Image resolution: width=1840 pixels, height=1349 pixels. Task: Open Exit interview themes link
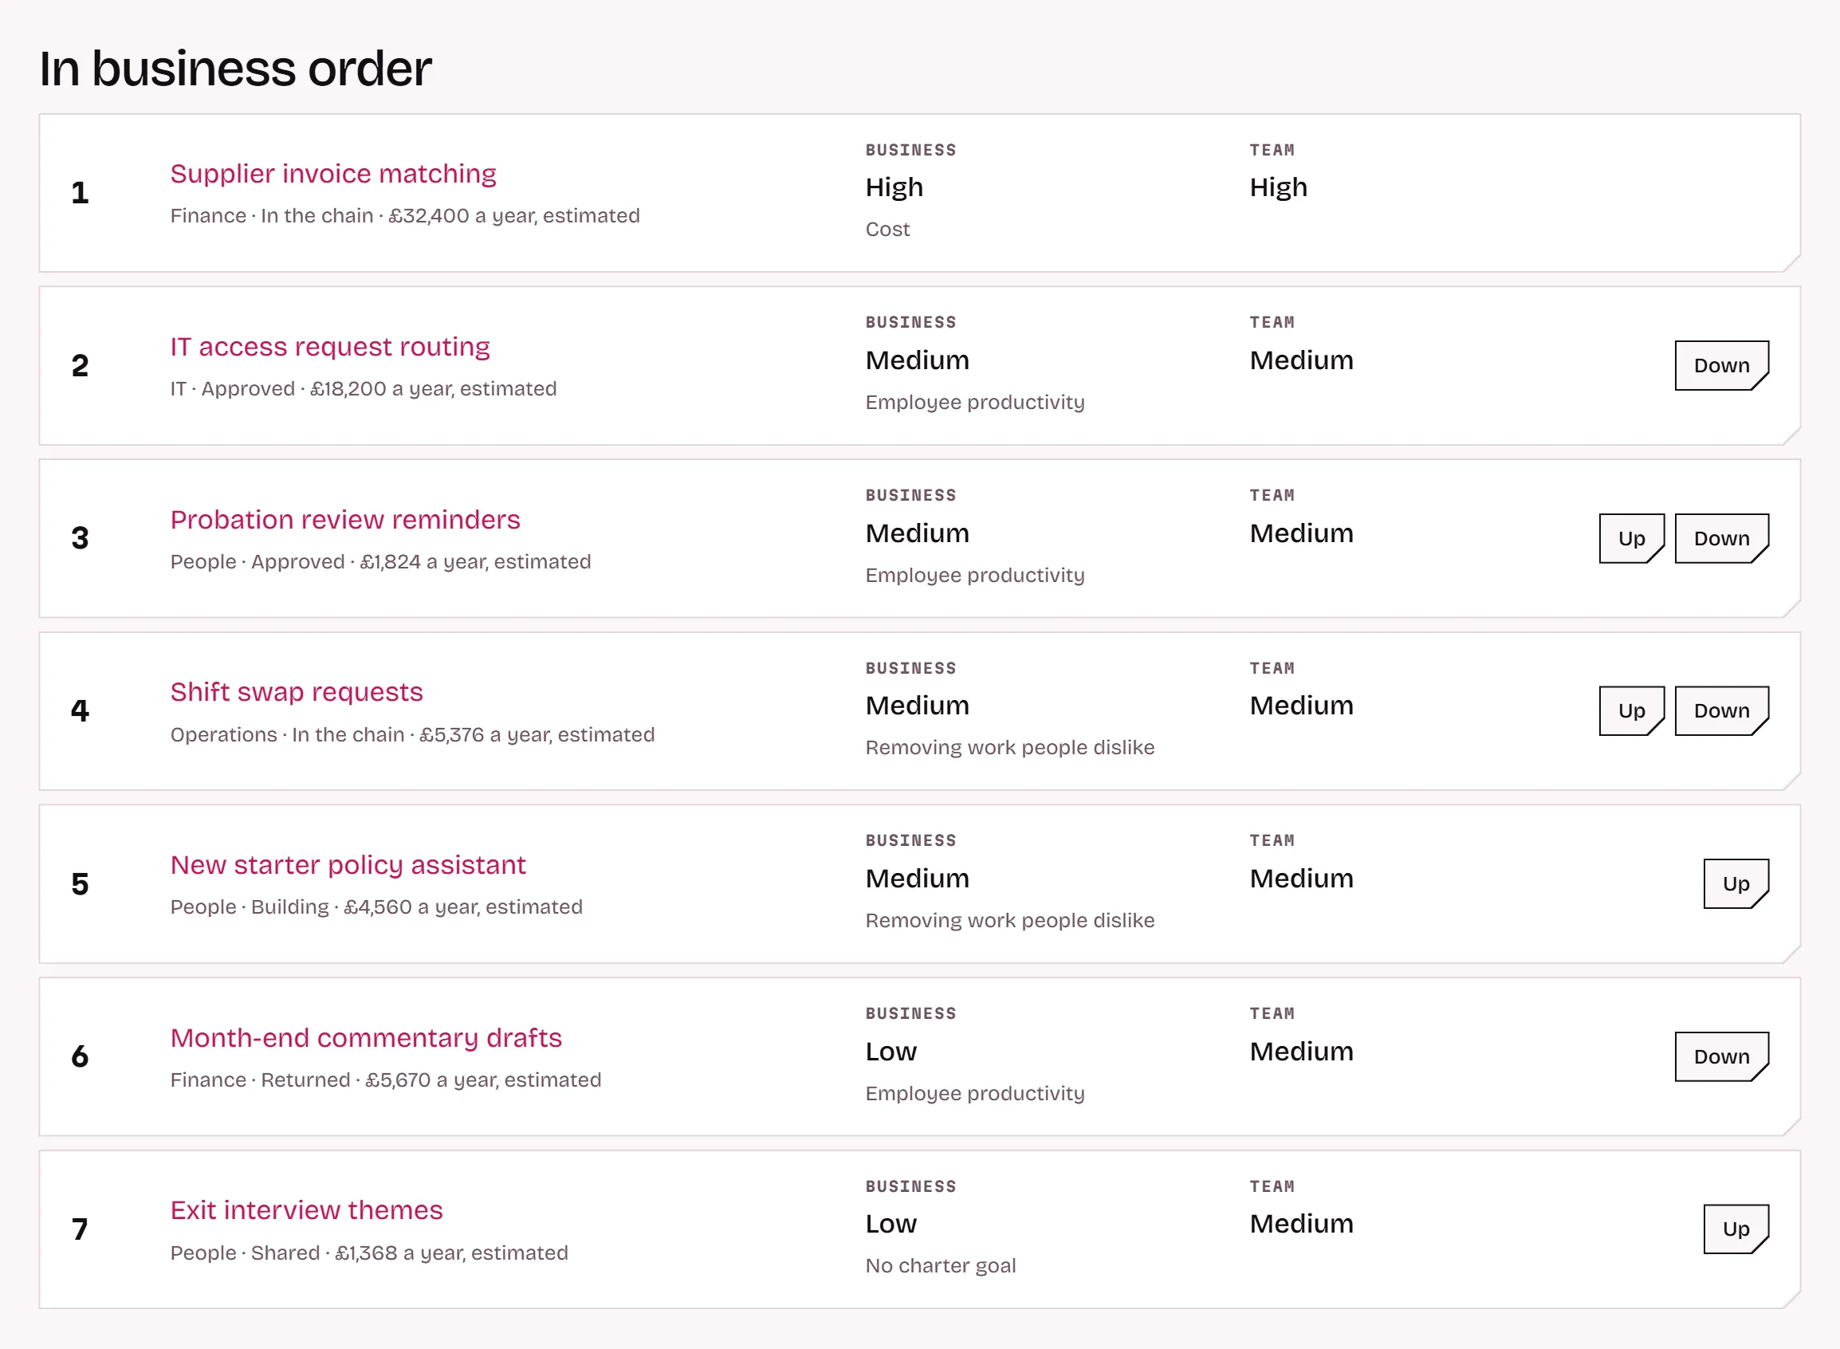click(x=306, y=1211)
